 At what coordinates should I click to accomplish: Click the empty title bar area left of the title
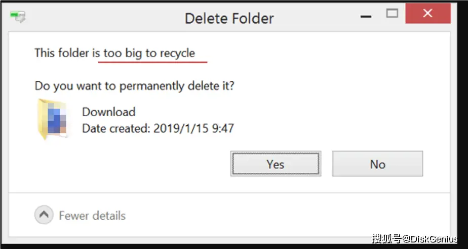[101, 18]
